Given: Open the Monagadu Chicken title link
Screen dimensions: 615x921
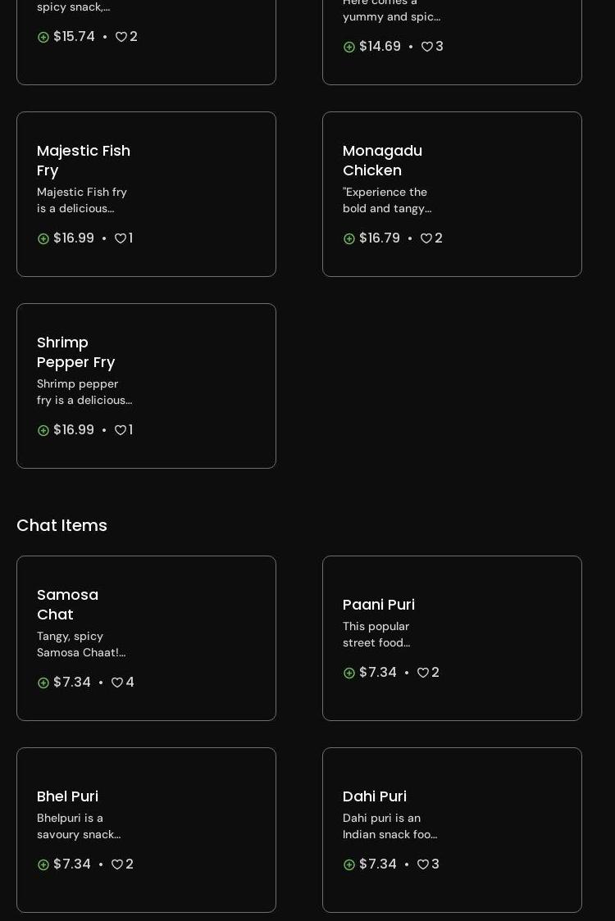Looking at the screenshot, I should click(x=382, y=161).
